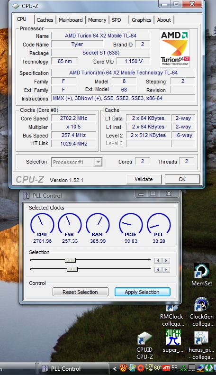Click the Technology value 65 nm

(x=64, y=61)
